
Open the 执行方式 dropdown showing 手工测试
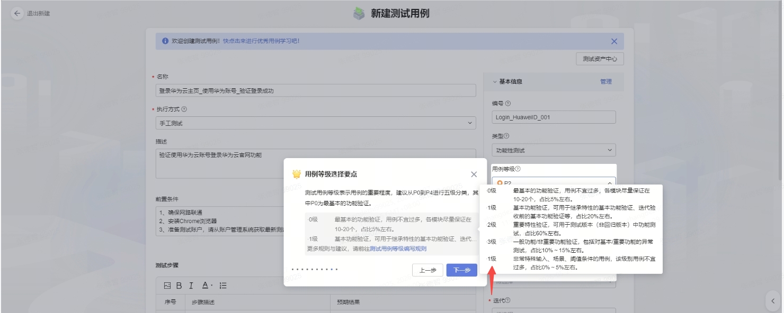tap(316, 123)
